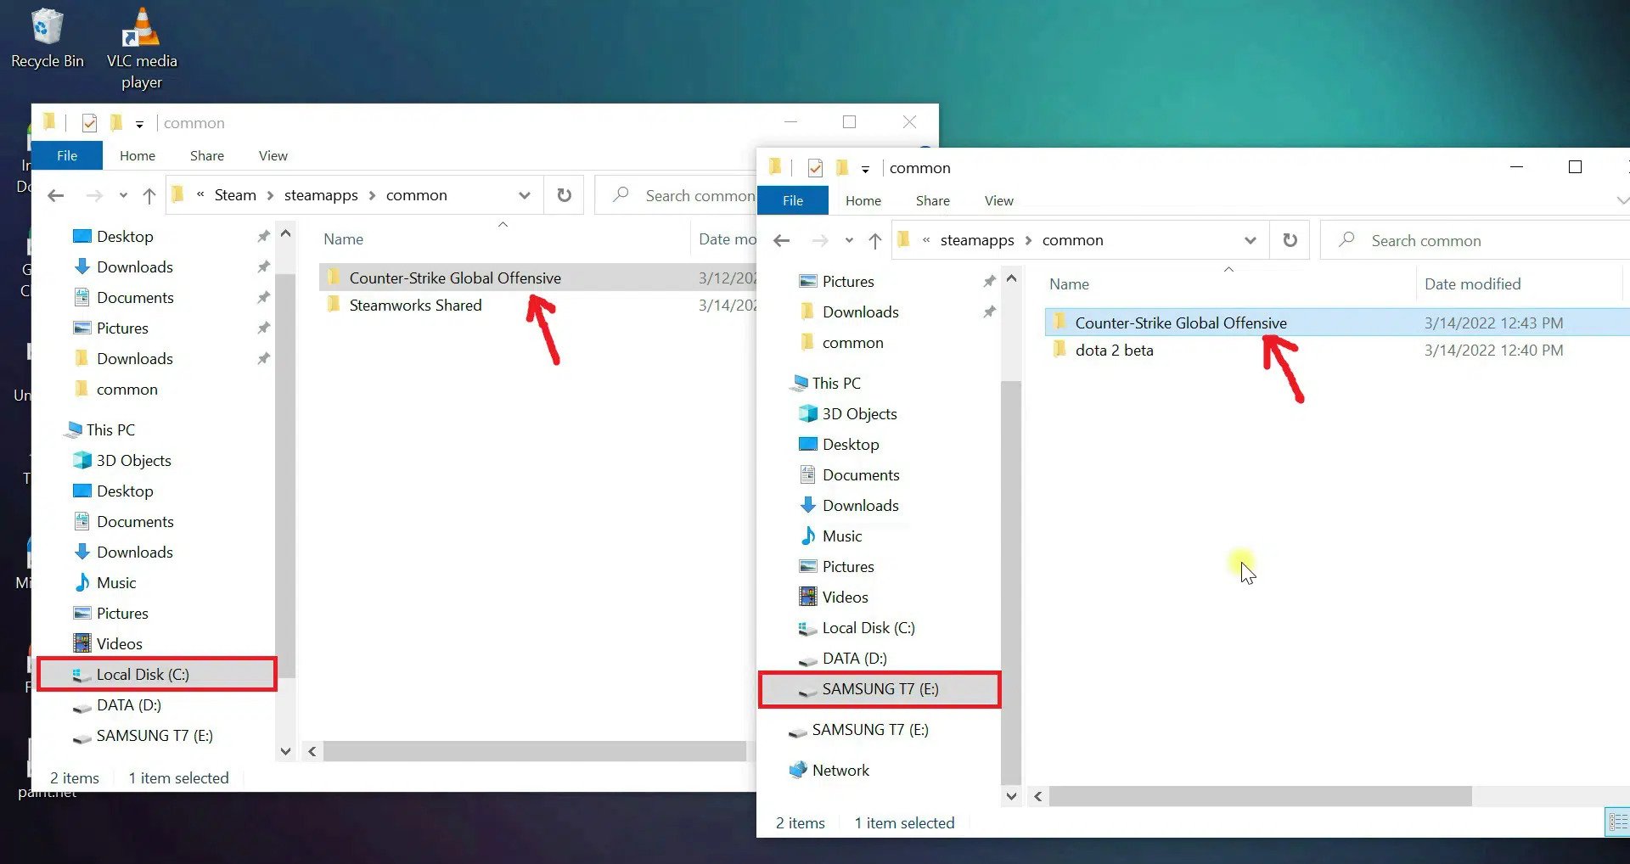Open Videos in right window sidebar
This screenshot has height=864, width=1630.
coord(845,598)
